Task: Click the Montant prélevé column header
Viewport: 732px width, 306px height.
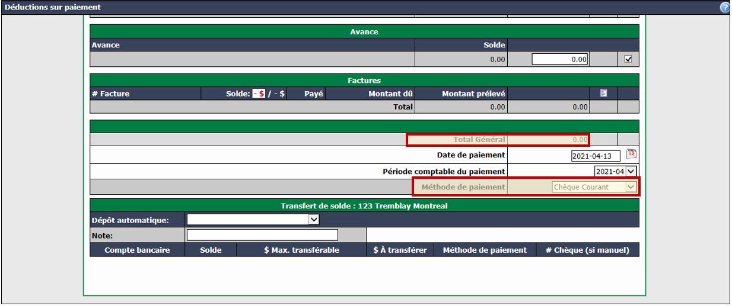Action: coord(474,94)
